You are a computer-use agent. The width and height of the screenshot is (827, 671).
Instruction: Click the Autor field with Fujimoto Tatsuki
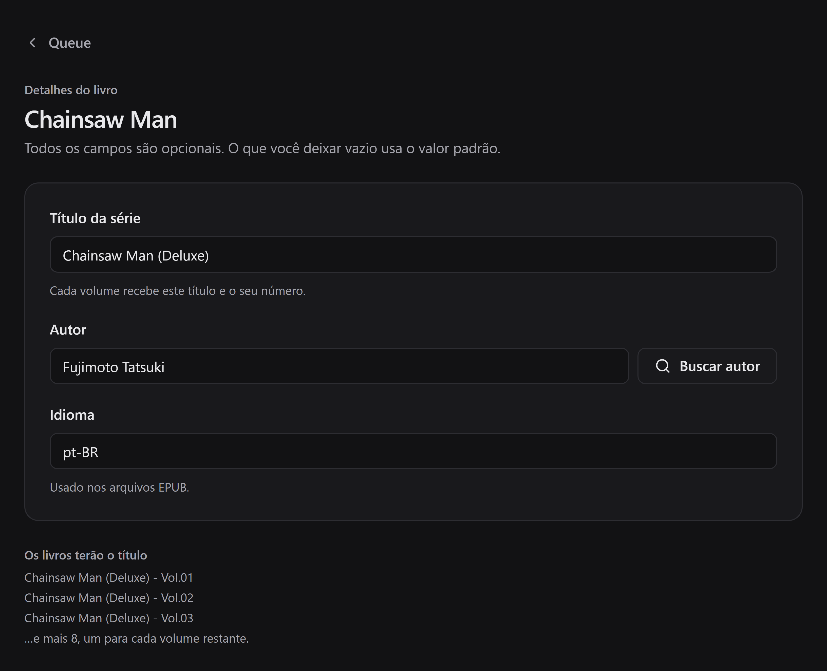339,366
